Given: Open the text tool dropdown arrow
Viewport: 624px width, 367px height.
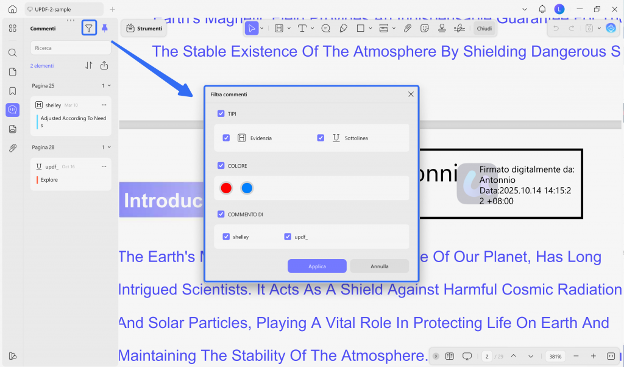Looking at the screenshot, I should (x=313, y=28).
